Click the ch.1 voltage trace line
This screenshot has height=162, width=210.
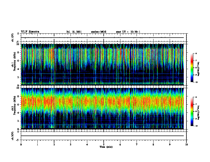coord(102,38)
